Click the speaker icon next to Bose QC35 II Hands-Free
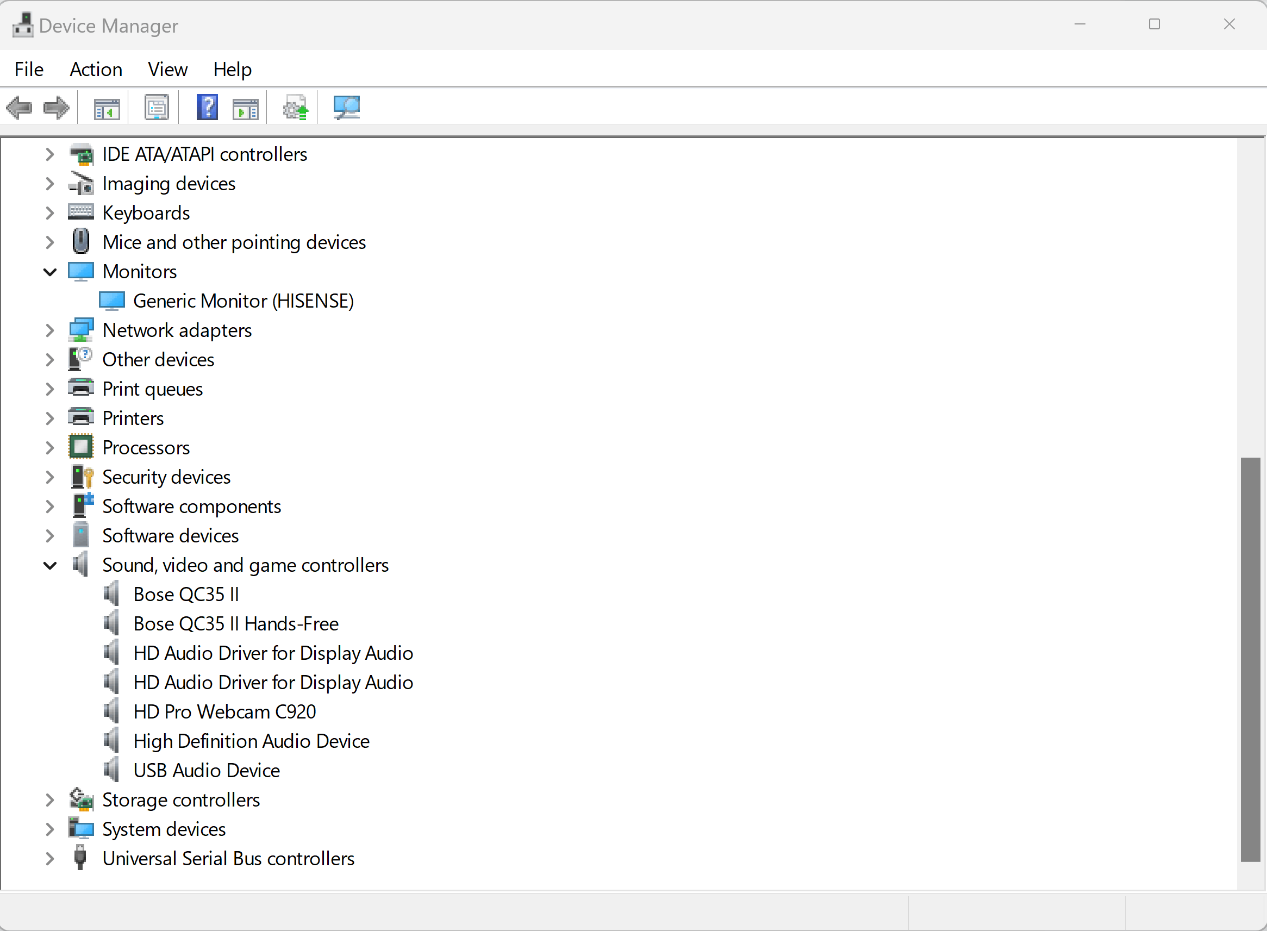The width and height of the screenshot is (1267, 931). click(111, 623)
